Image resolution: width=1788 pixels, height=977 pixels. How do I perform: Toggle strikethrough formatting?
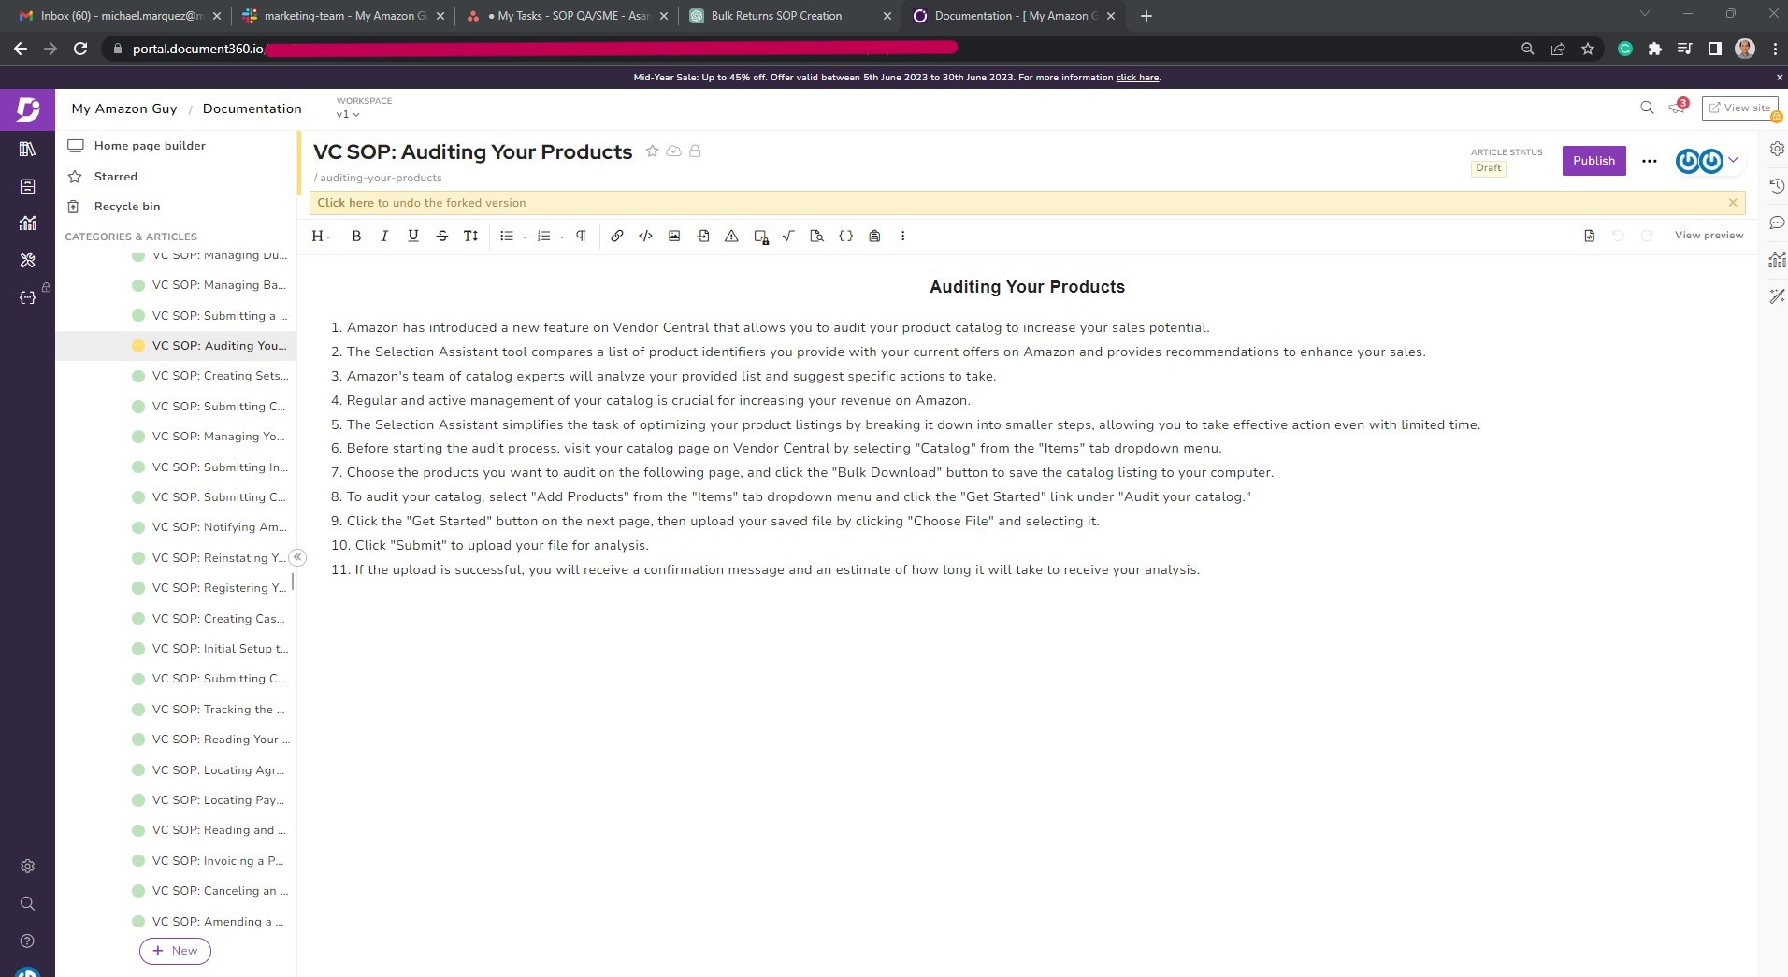(x=442, y=237)
